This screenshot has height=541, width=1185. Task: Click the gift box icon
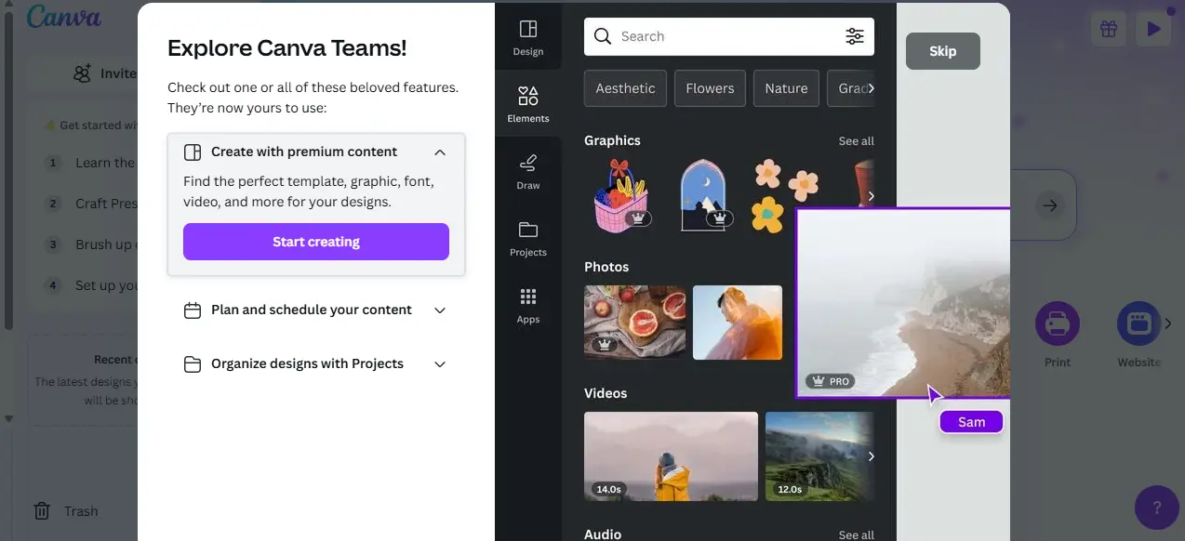(x=1108, y=29)
